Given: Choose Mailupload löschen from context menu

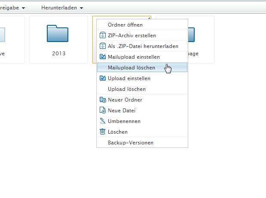Looking at the screenshot, I should click(131, 68).
